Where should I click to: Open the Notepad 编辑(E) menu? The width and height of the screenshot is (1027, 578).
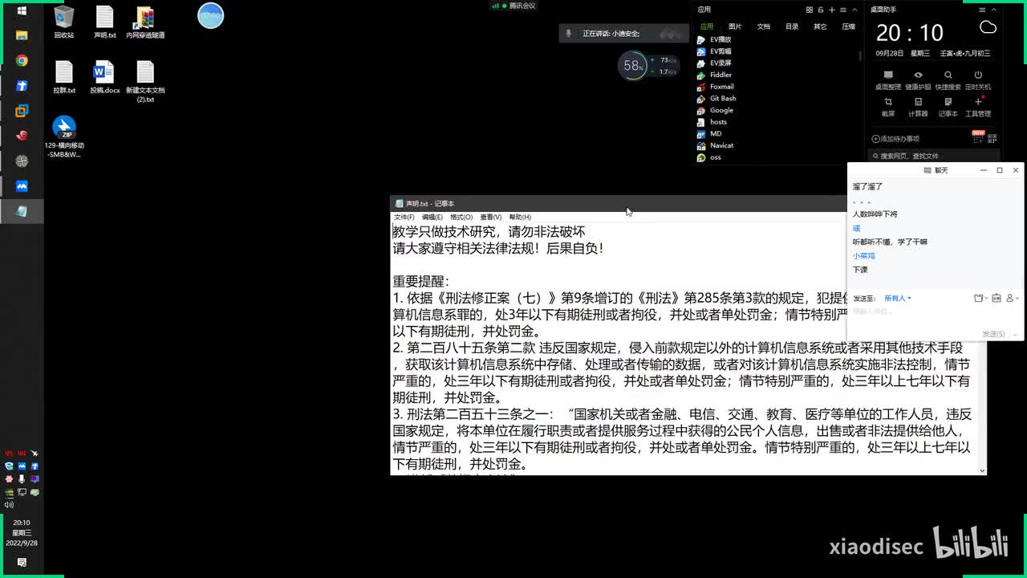coord(432,217)
